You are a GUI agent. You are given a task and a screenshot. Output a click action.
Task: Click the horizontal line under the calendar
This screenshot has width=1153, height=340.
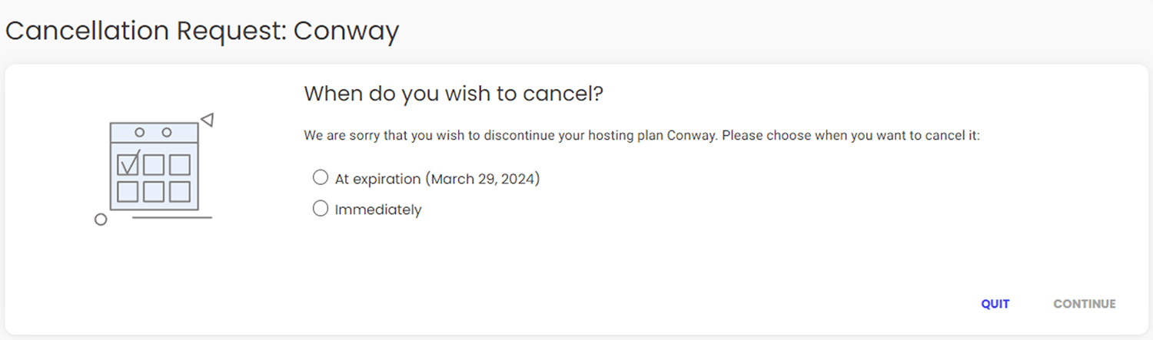tap(172, 217)
